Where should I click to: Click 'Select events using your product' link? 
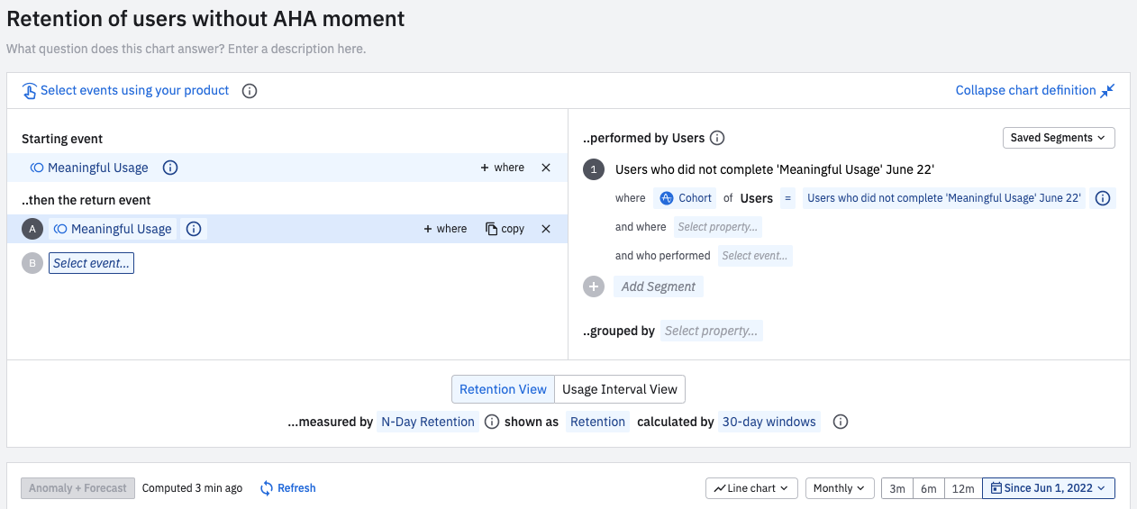click(x=134, y=90)
